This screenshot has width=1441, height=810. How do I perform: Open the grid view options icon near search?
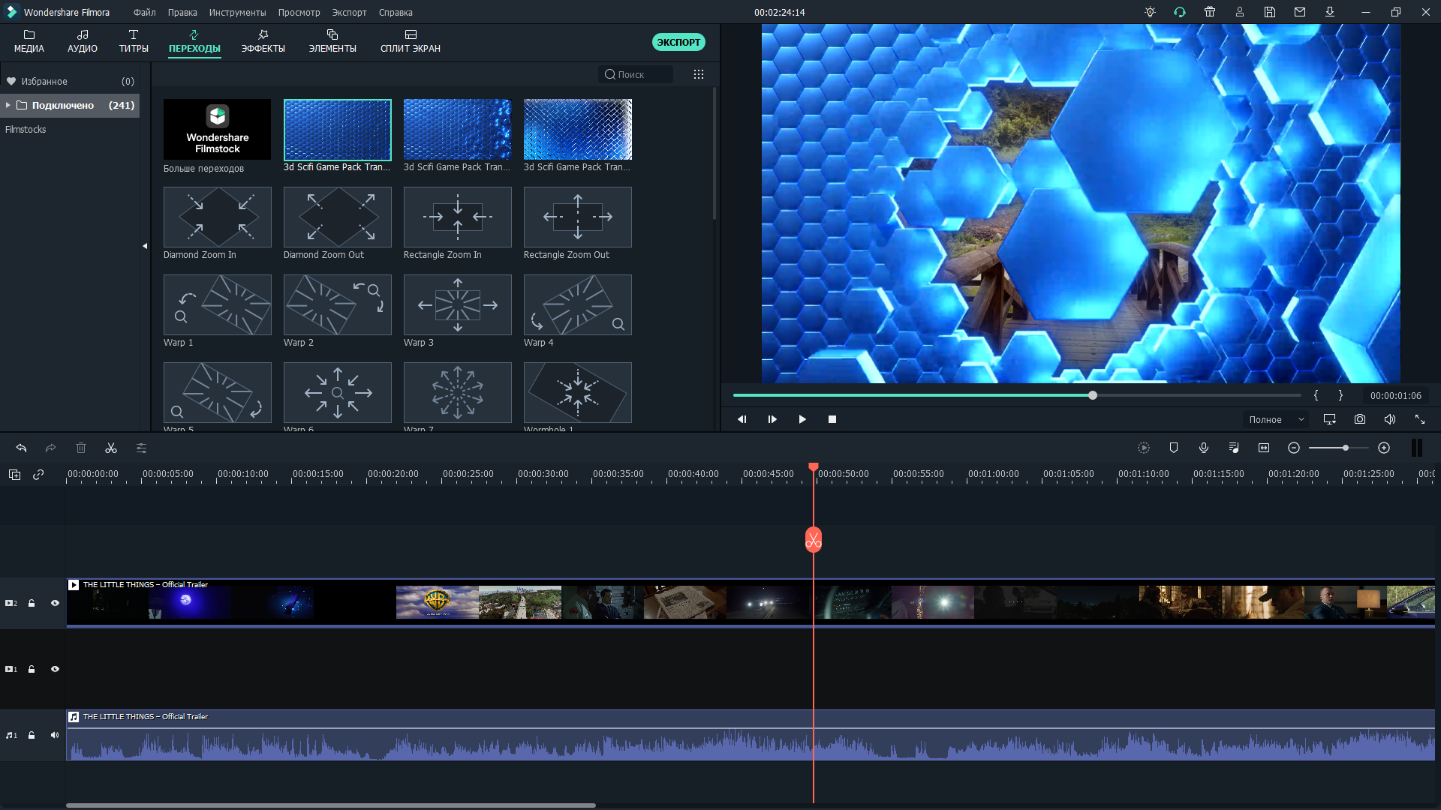click(698, 74)
